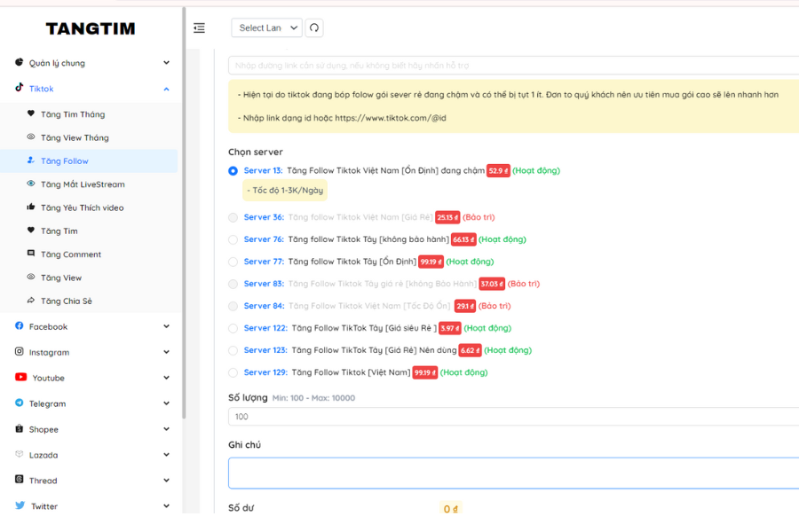Select Server 122 radio button
Viewport: 799px width, 532px height.
click(x=233, y=328)
